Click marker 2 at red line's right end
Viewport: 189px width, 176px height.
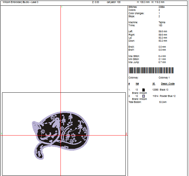pyautogui.click(x=126, y=134)
